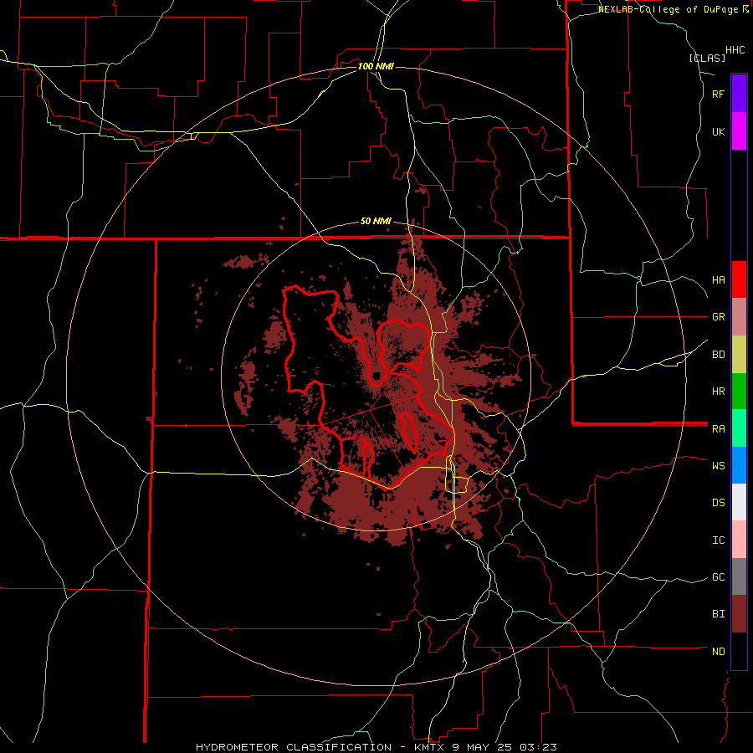
Task: Click the gray GC legend swatch
Action: click(x=739, y=576)
